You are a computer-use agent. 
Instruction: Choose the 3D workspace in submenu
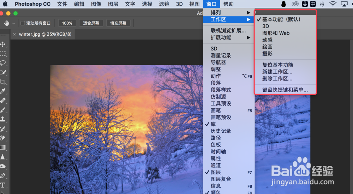pos(286,26)
